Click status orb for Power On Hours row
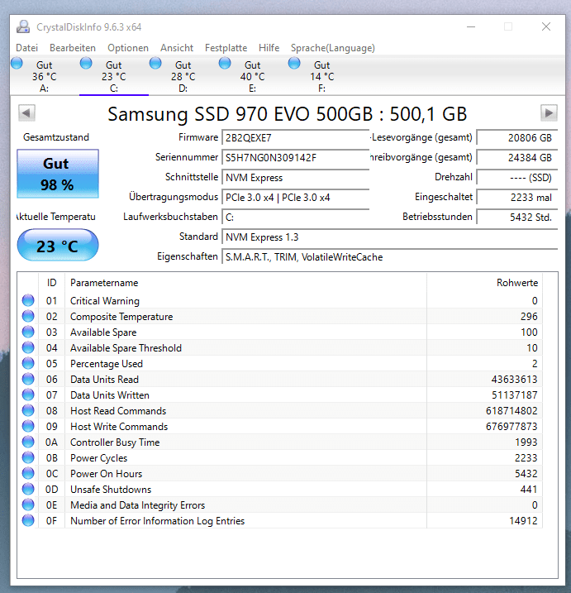The width and height of the screenshot is (571, 593). [28, 474]
